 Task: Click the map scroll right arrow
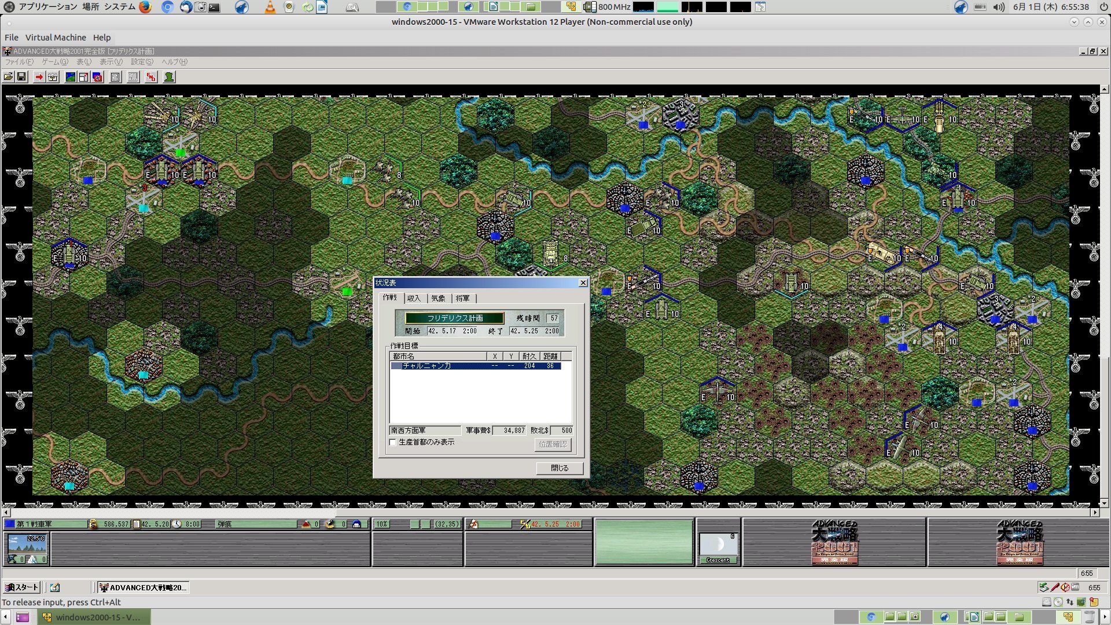tap(1095, 513)
